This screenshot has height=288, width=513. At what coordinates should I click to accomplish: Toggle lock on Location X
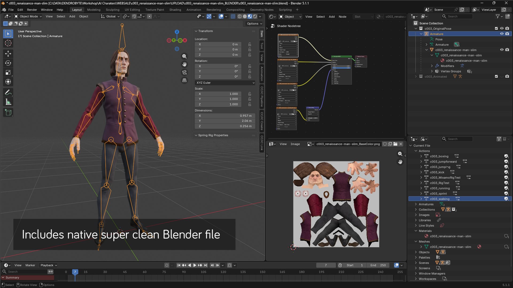click(250, 44)
